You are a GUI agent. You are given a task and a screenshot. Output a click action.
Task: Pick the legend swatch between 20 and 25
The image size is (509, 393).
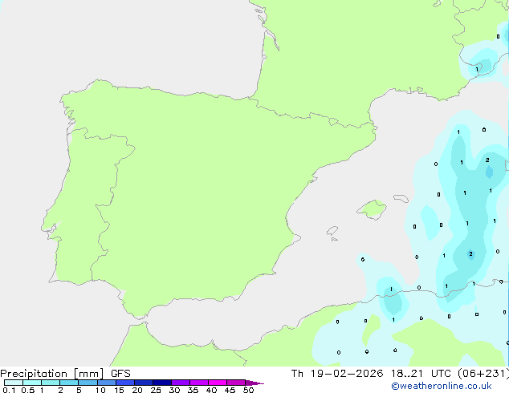click(144, 383)
